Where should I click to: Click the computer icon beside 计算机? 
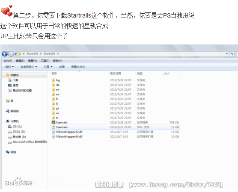[7, 121]
